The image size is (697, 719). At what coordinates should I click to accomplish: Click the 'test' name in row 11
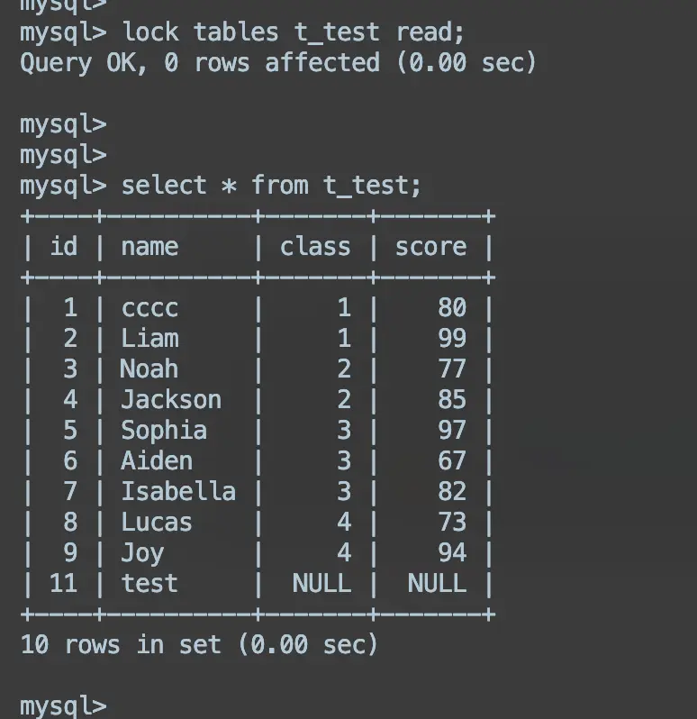coord(149,584)
